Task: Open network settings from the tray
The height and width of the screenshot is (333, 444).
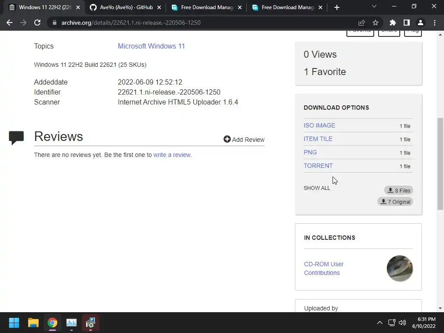Action: [x=392, y=323]
